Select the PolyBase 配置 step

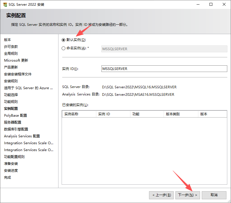point(15,116)
